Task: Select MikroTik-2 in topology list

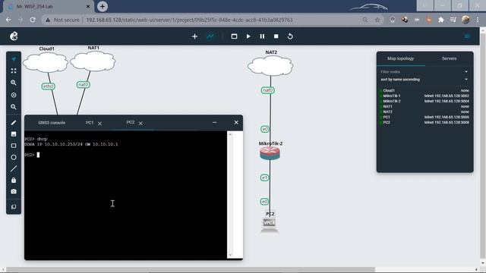Action: (x=392, y=101)
